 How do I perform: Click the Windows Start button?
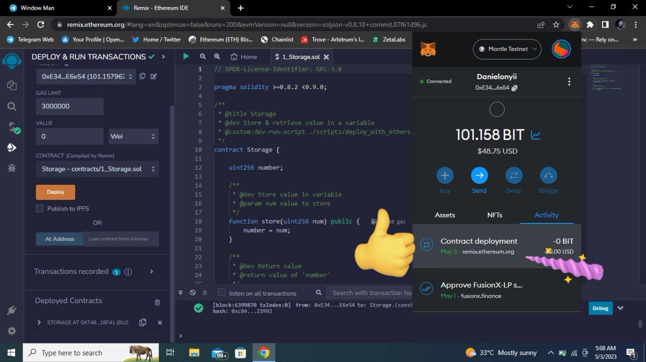coord(11,353)
